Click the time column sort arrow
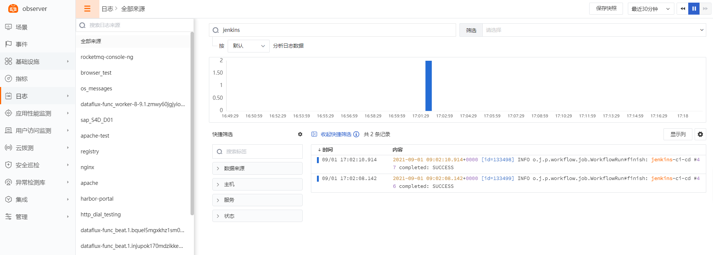 point(319,150)
